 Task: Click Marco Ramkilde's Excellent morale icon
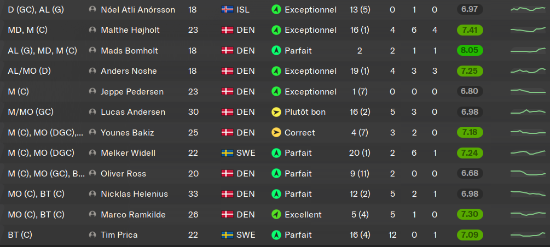[276, 214]
